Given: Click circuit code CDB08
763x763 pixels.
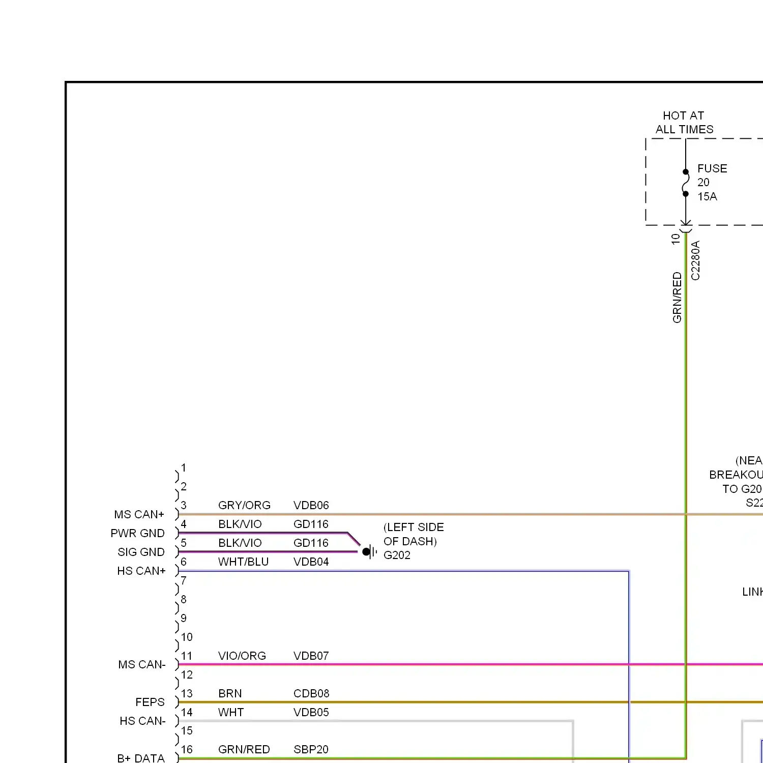Looking at the screenshot, I should point(311,693).
